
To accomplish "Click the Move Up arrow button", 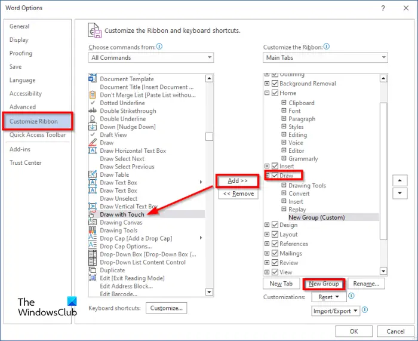I will (399, 180).
